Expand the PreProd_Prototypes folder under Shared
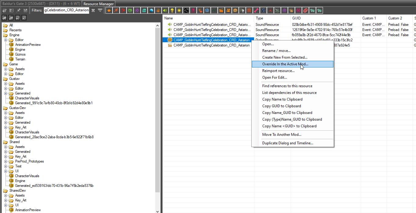 [5, 161]
